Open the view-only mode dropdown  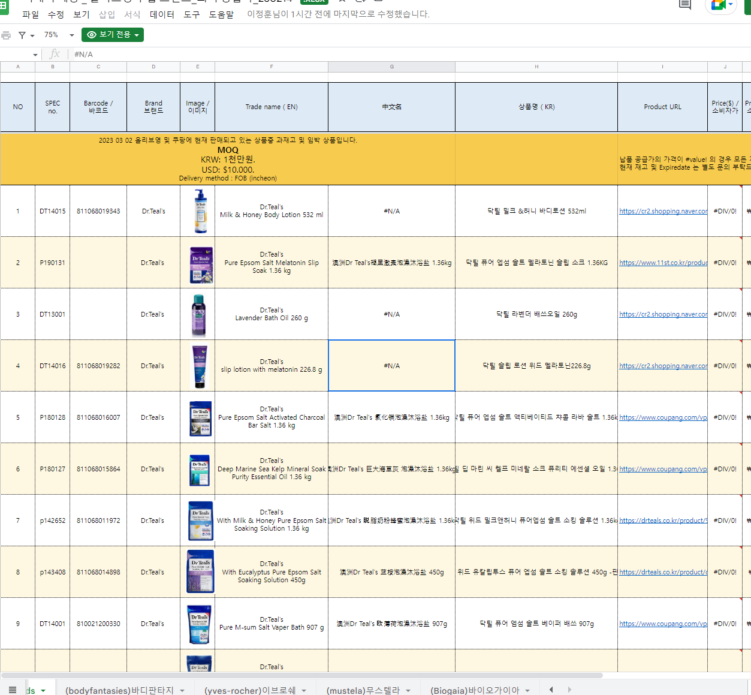(x=113, y=35)
